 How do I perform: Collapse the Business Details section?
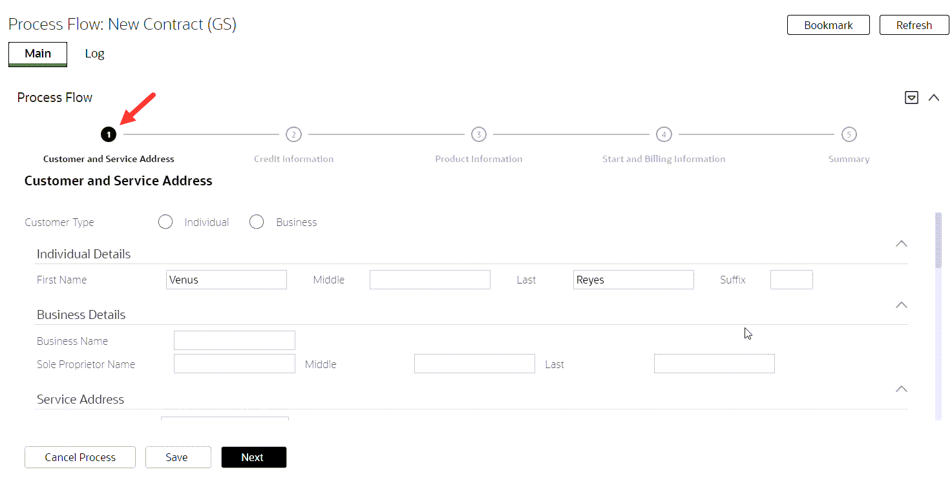point(902,305)
